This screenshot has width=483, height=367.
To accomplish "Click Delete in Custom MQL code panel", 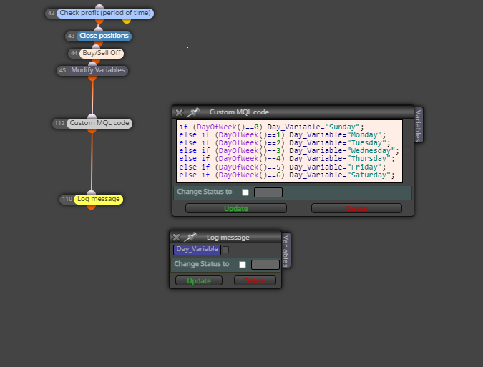I will [357, 208].
